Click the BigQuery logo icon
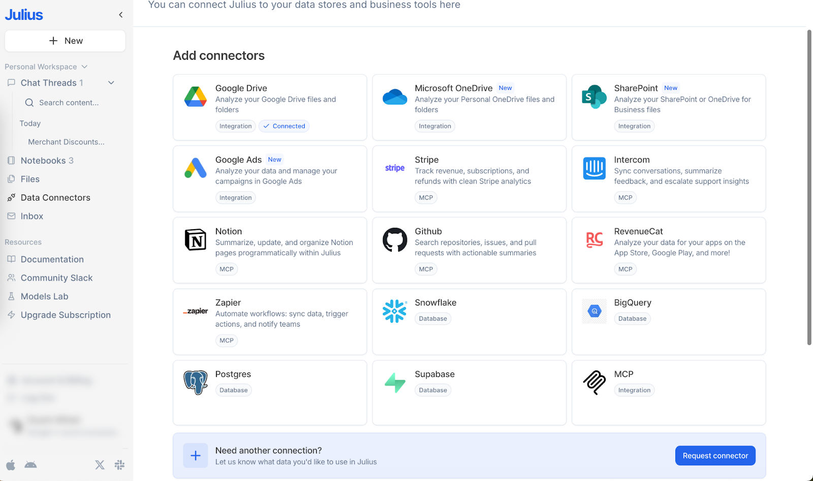The width and height of the screenshot is (813, 481). 594,311
